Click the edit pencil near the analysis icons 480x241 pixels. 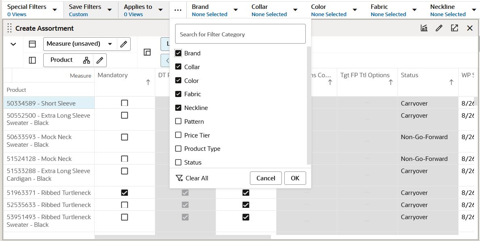[439, 28]
